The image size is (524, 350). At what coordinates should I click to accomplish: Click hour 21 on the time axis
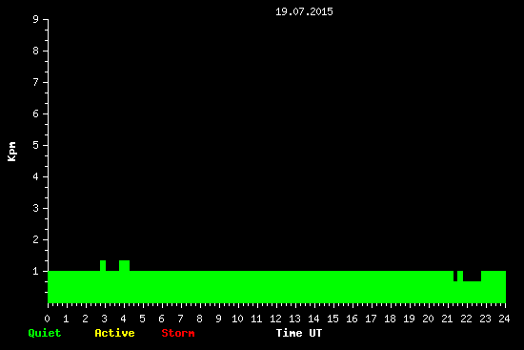[447, 319]
